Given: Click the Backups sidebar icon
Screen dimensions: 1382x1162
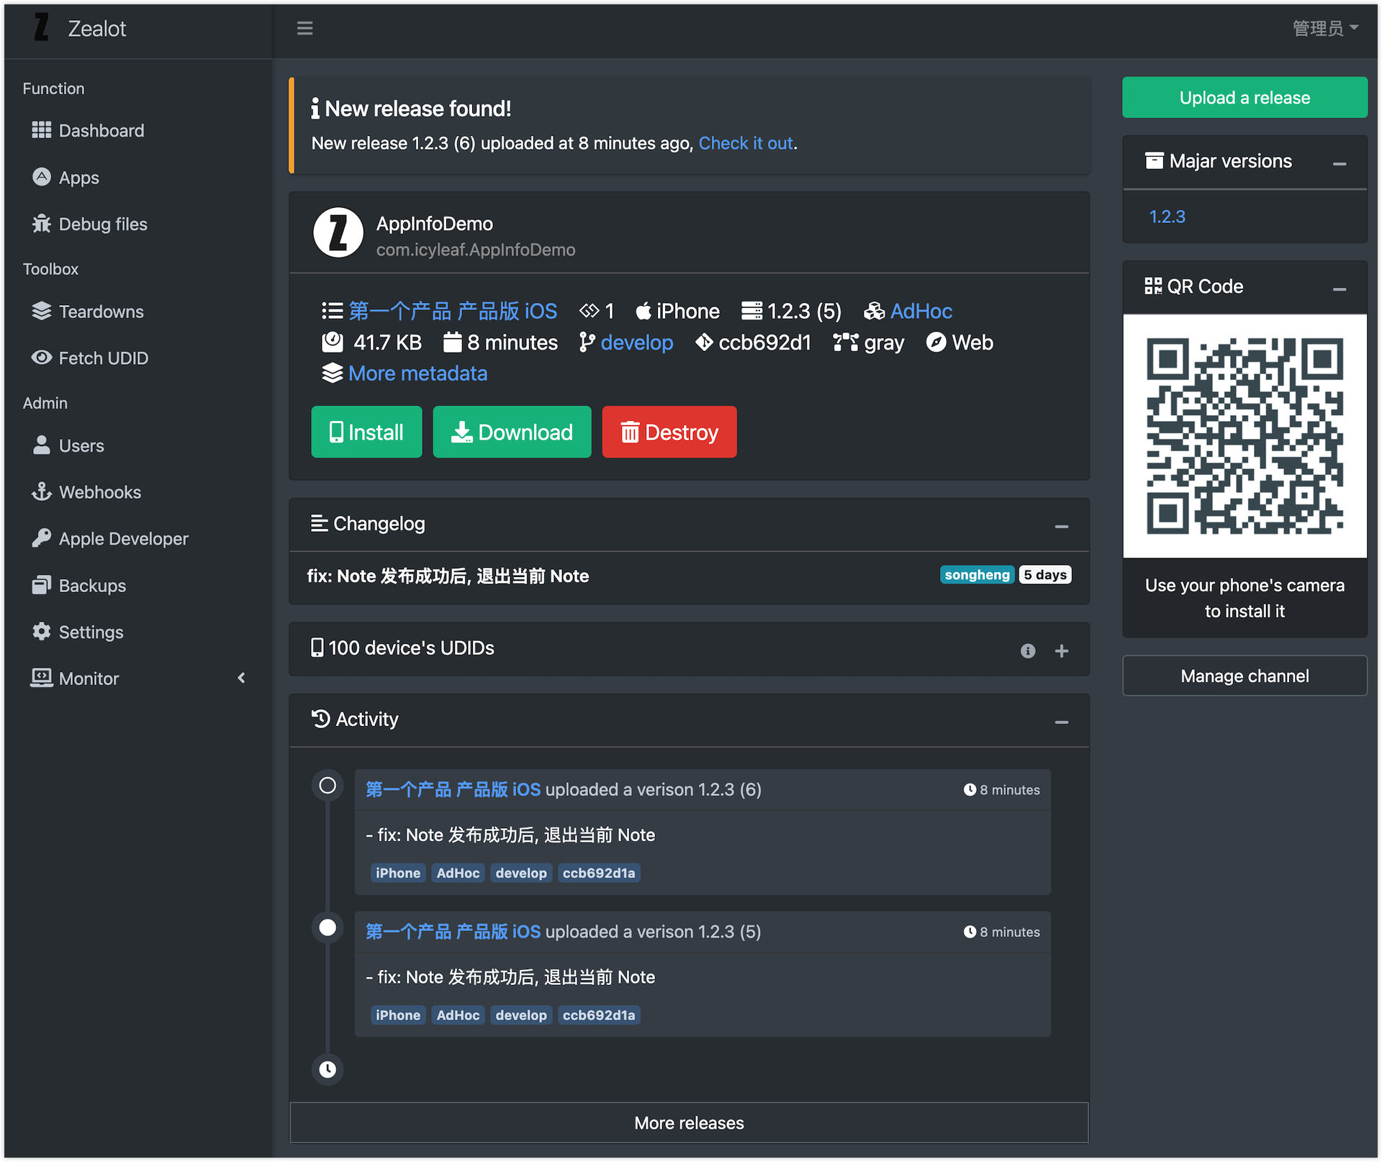Looking at the screenshot, I should click(41, 585).
